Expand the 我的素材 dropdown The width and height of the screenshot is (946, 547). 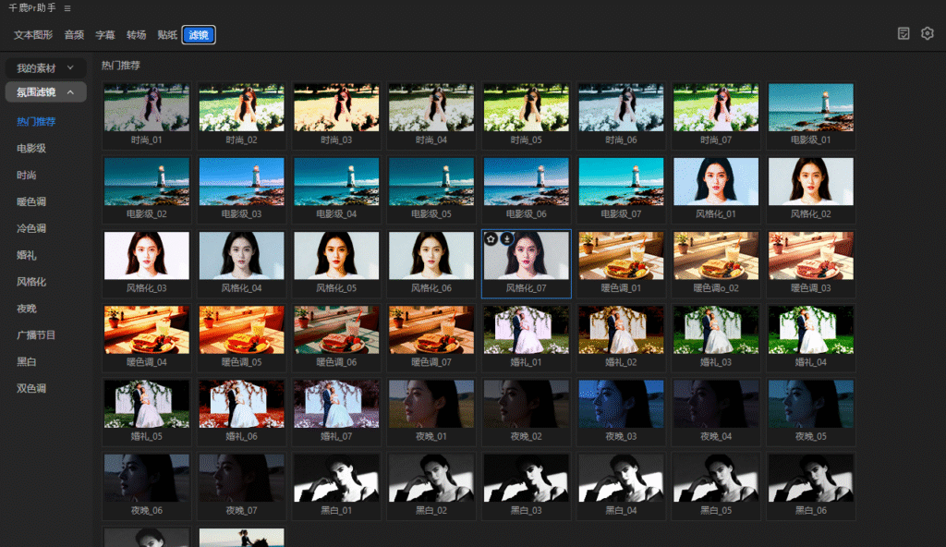click(x=45, y=68)
